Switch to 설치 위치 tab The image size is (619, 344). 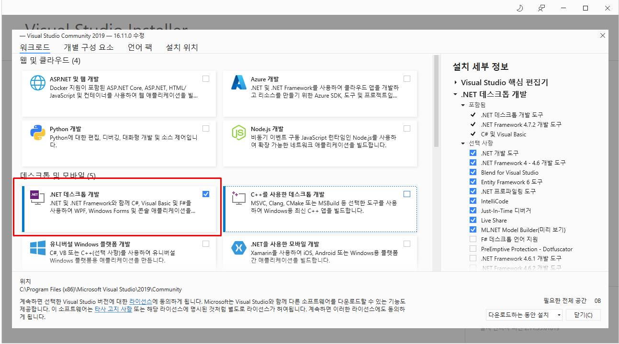[182, 47]
